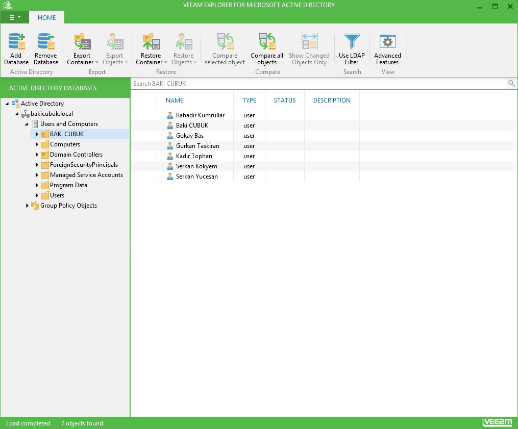Sort by the NAME column header
The image size is (518, 429).
pos(175,100)
